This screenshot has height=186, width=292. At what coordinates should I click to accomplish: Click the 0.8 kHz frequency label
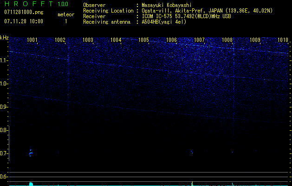[x=4, y=130]
